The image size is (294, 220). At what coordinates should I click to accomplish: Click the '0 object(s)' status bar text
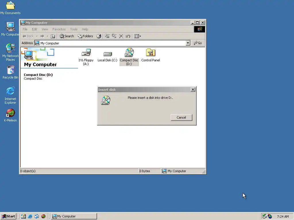point(28,171)
